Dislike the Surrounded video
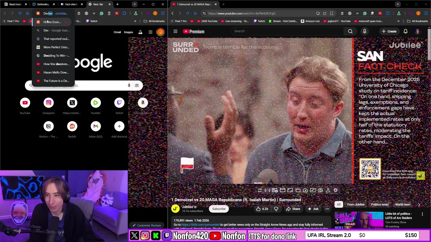431x242 pixels. (x=276, y=209)
